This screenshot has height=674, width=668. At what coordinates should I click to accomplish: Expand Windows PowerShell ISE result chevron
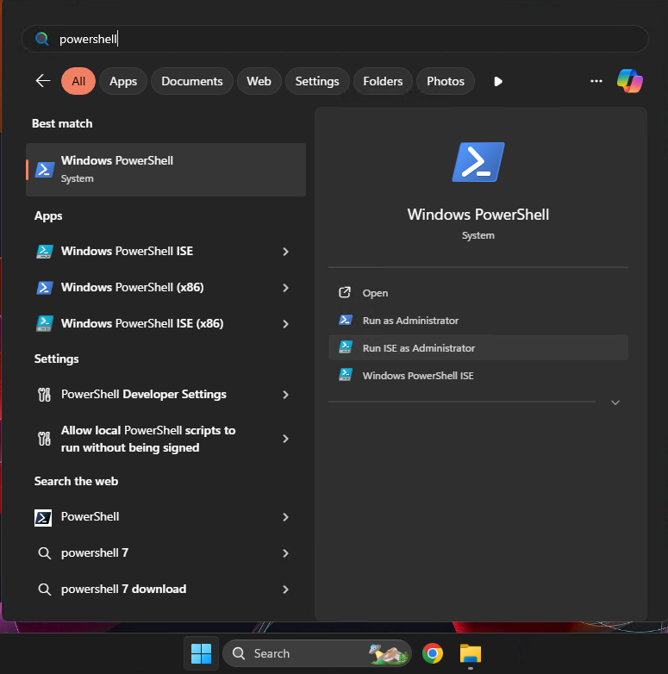pyautogui.click(x=285, y=252)
